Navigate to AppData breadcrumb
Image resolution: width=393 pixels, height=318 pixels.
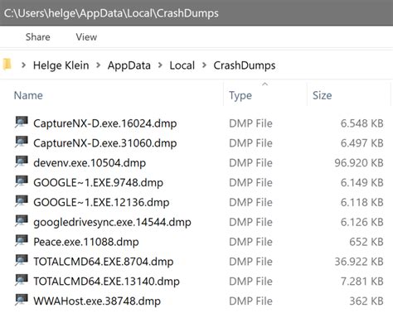tap(129, 65)
